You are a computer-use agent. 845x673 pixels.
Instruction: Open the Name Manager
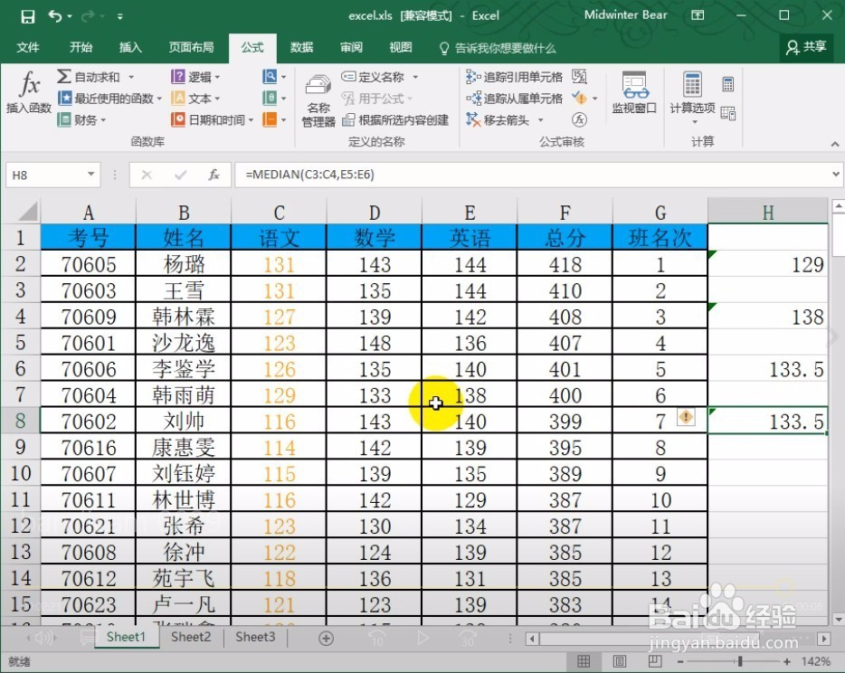click(318, 100)
